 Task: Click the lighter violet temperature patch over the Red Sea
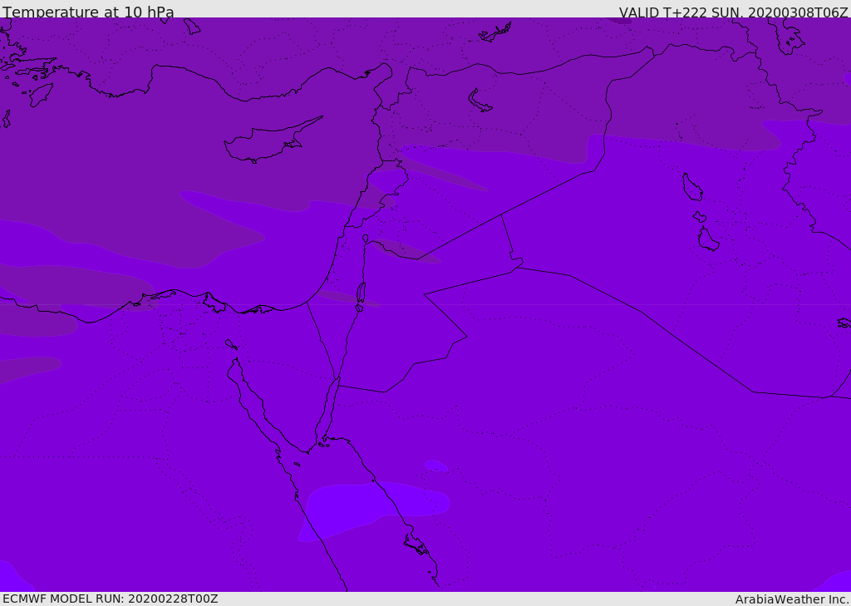(x=375, y=510)
